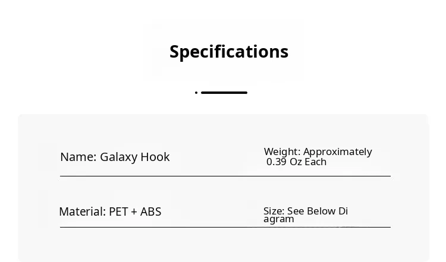Click the divider line under the Name row
Viewport: 446px width, 262px height.
(x=225, y=176)
